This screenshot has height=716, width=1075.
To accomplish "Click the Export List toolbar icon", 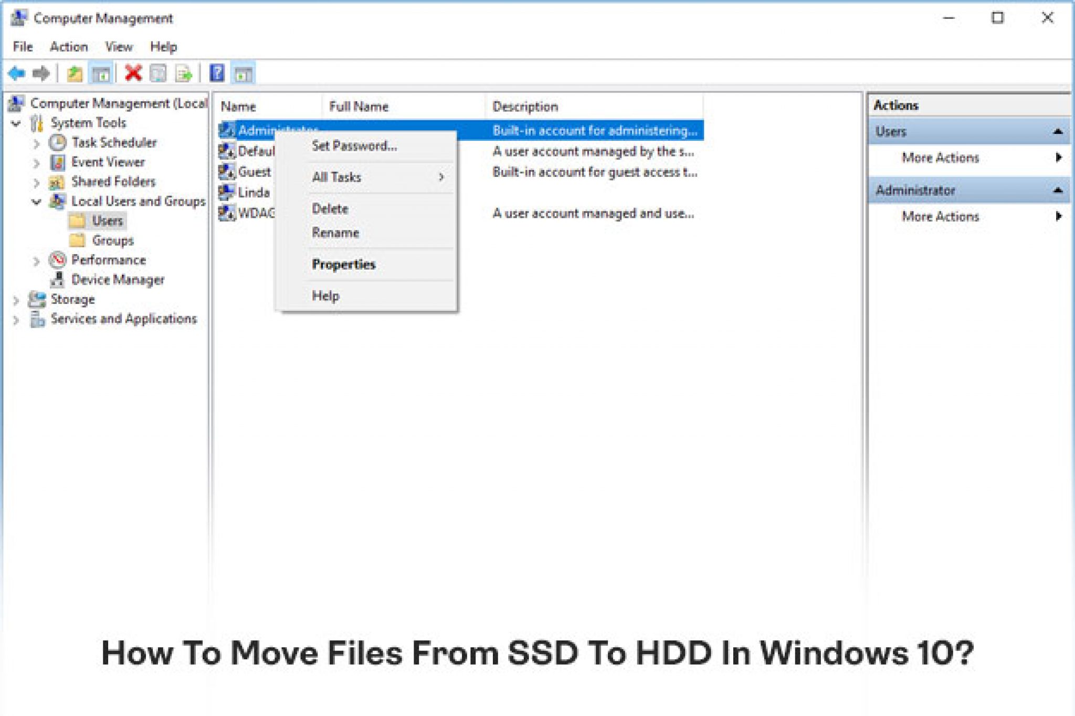I will coord(184,73).
